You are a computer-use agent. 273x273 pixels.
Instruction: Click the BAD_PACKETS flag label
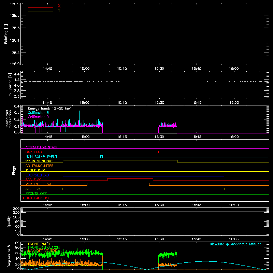(37, 198)
